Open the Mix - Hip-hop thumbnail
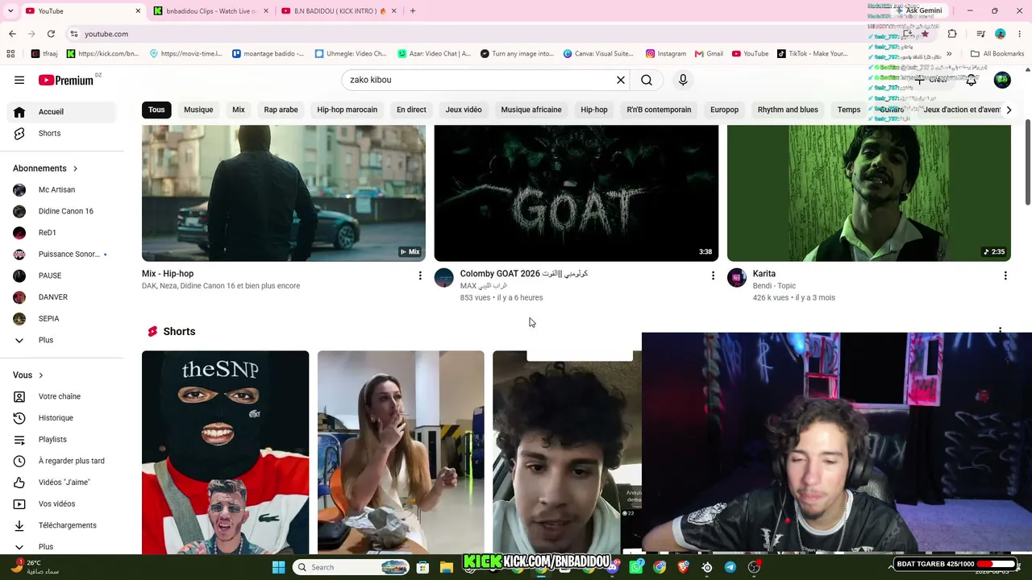This screenshot has width=1032, height=580. coord(284,193)
